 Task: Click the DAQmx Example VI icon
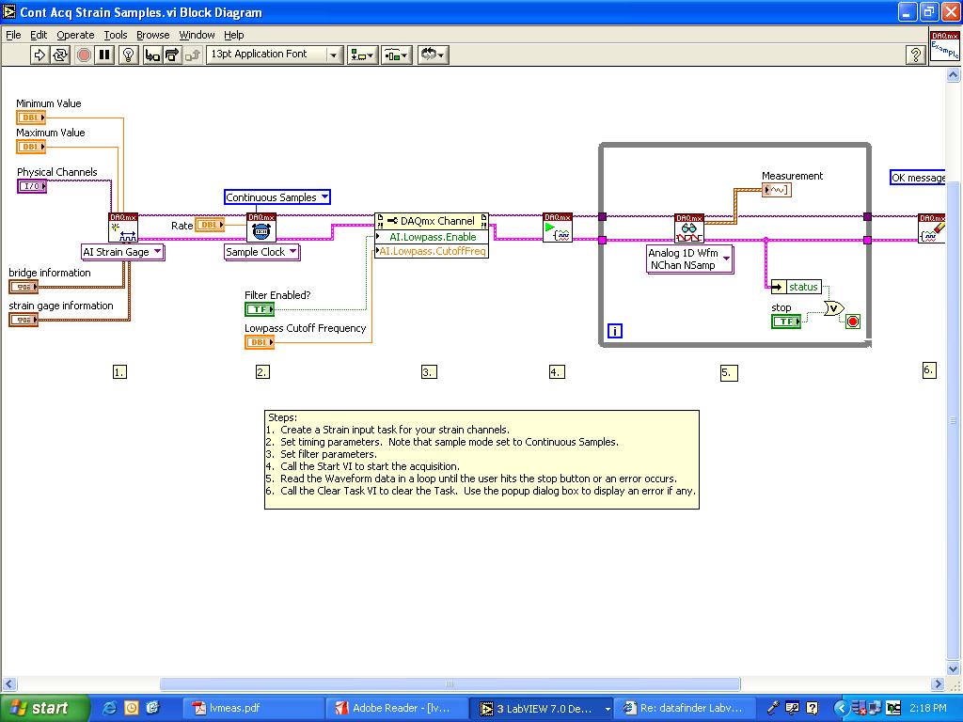(x=944, y=47)
